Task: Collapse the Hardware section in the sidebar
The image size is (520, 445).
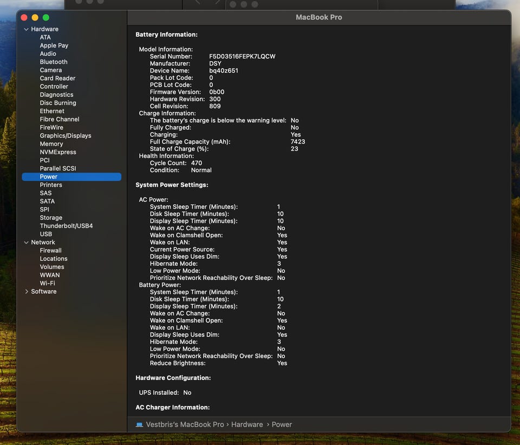Action: tap(26, 29)
